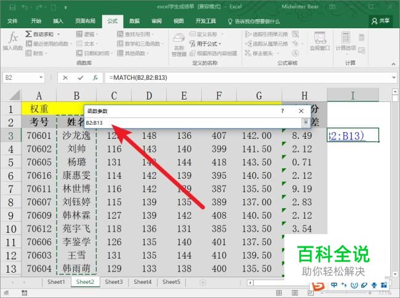Select row 7 header

[10, 189]
